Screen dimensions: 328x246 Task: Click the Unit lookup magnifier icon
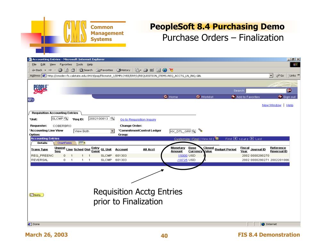(66, 119)
